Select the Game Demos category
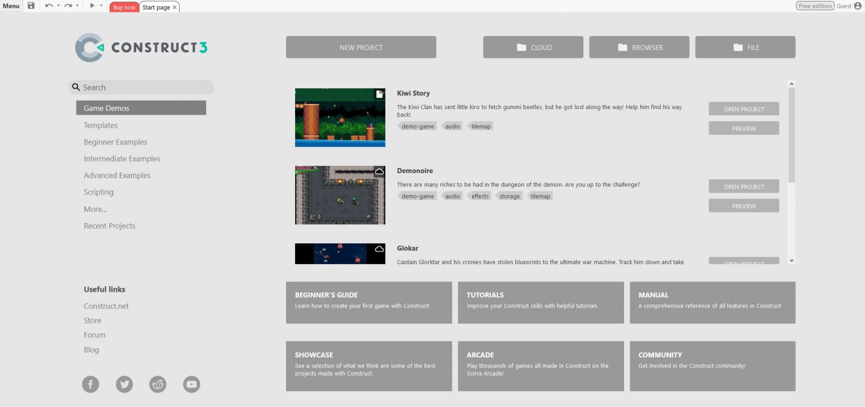 pos(141,108)
